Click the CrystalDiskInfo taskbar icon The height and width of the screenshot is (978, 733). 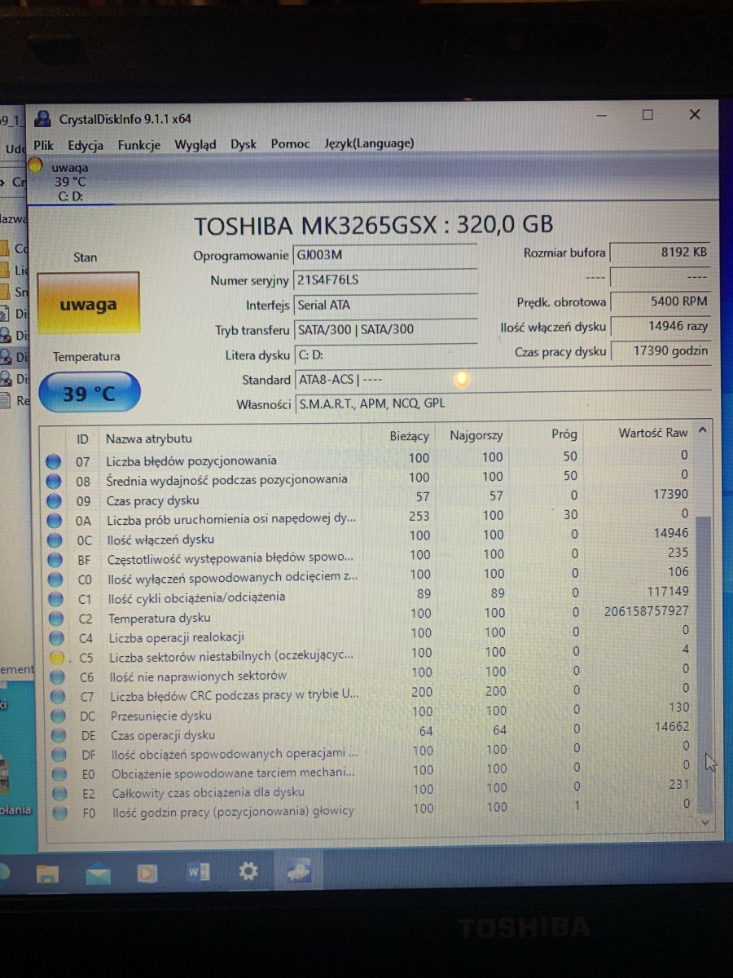[x=299, y=870]
